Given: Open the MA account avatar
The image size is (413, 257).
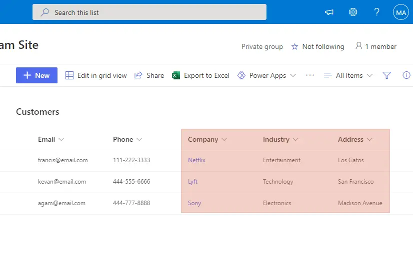Looking at the screenshot, I should [401, 12].
